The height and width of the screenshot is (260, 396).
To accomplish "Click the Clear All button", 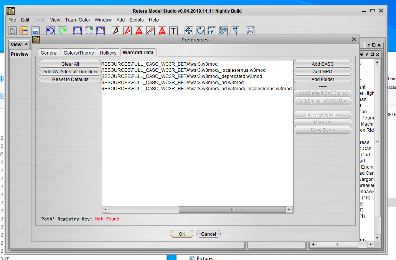I will pos(70,64).
